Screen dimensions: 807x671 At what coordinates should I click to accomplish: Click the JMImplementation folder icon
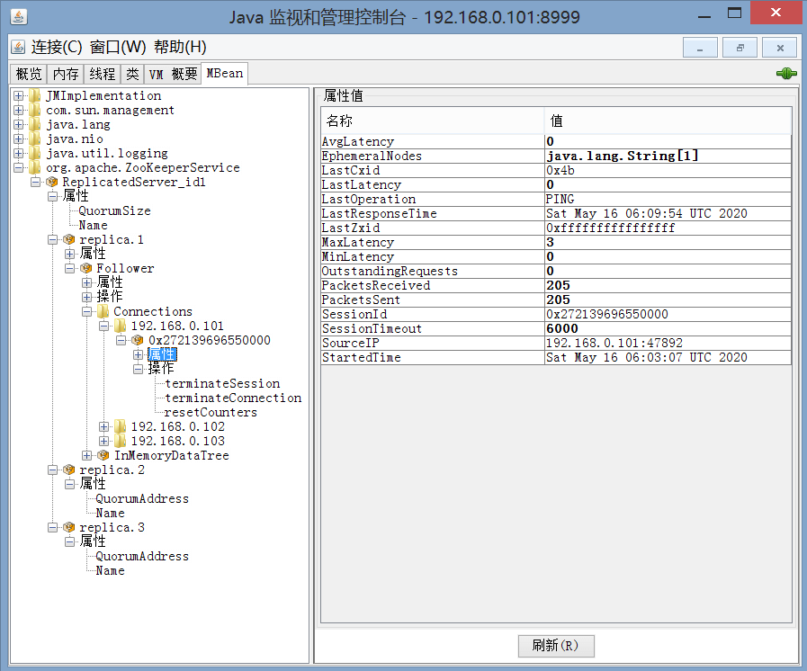(x=34, y=95)
